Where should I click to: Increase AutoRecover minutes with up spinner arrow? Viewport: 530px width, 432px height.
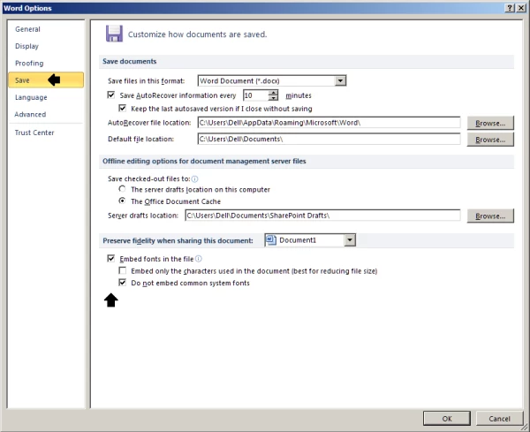point(274,92)
